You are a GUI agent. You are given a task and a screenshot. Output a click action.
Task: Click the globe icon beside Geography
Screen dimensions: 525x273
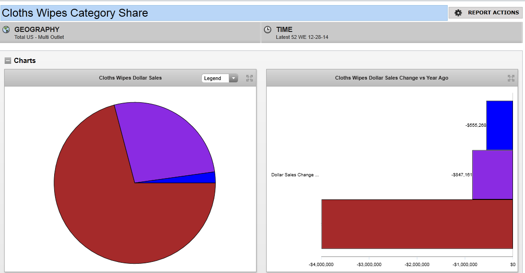[x=6, y=30]
